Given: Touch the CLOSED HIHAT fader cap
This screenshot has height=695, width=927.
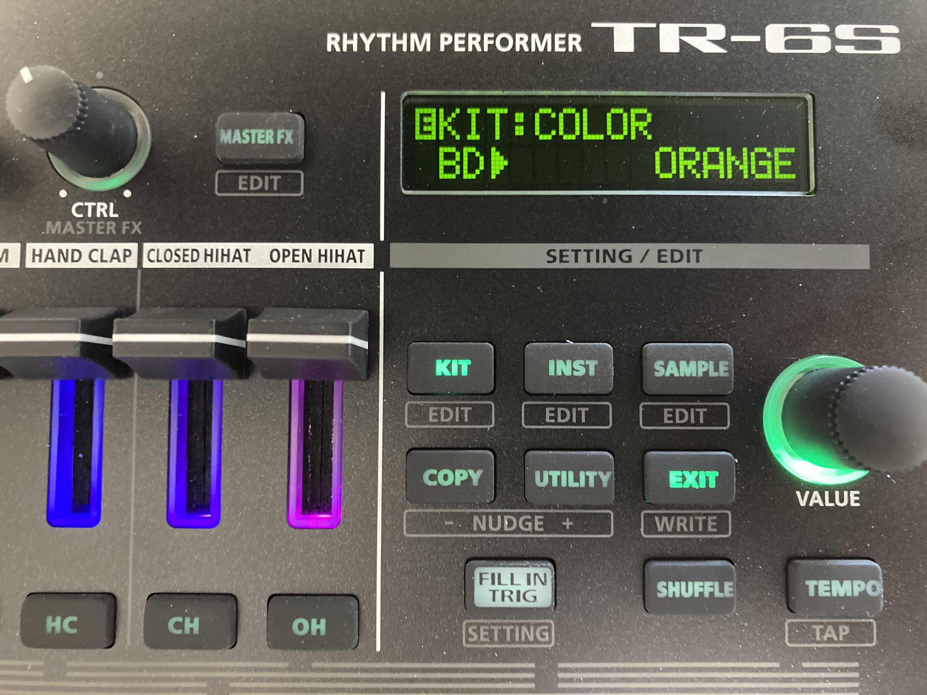Looking at the screenshot, I should click(x=179, y=344).
